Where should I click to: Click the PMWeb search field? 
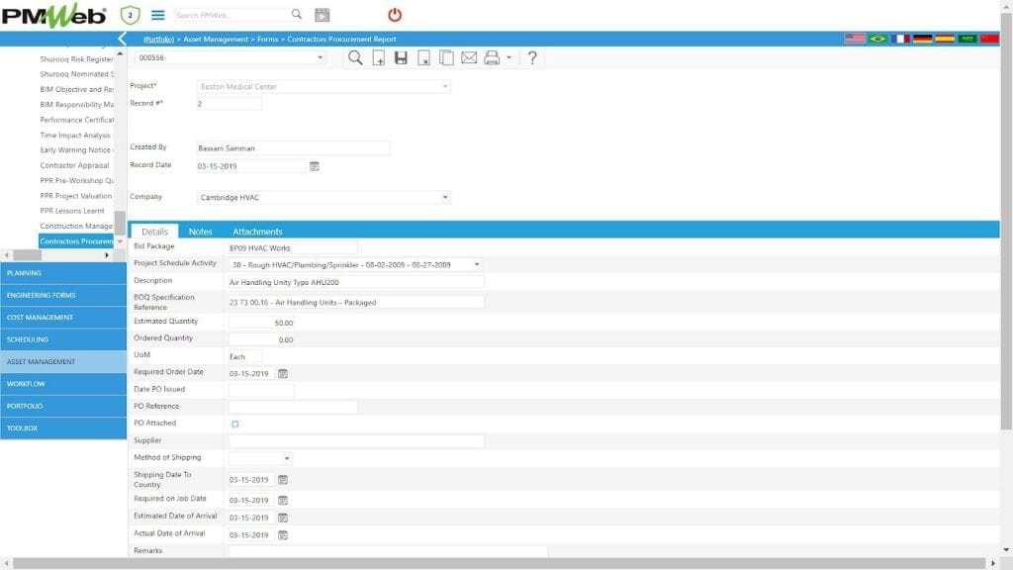[231, 14]
